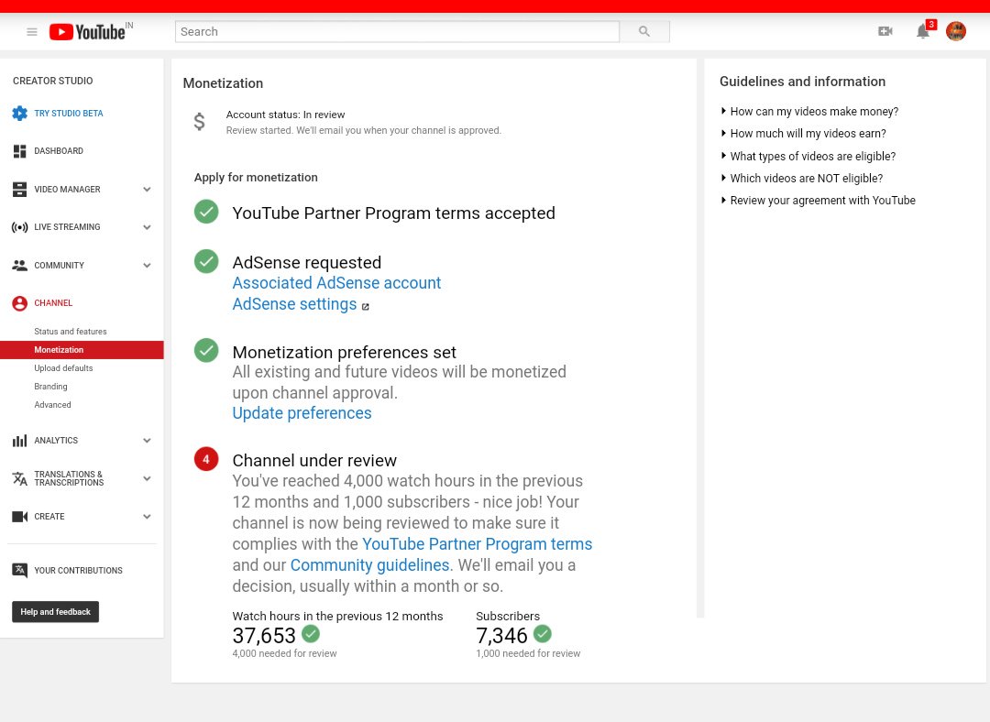Click the 37,653 watch hours value
The width and height of the screenshot is (990, 722).
click(264, 636)
